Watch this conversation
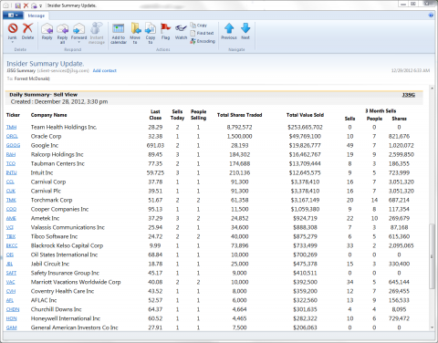The height and width of the screenshot is (343, 438). click(x=181, y=31)
